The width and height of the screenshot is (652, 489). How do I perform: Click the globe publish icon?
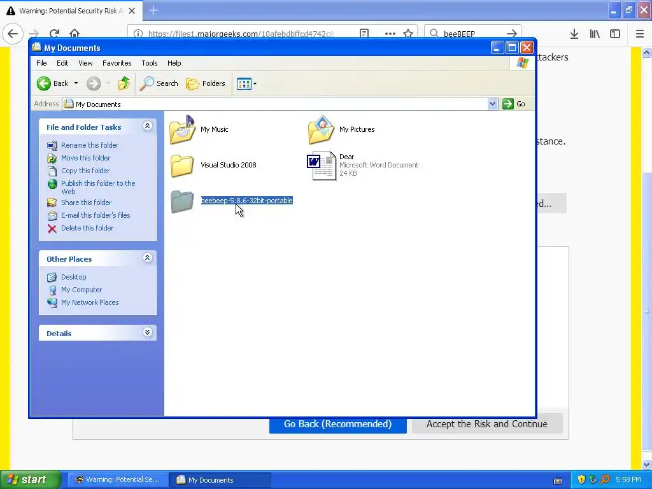coord(52,184)
